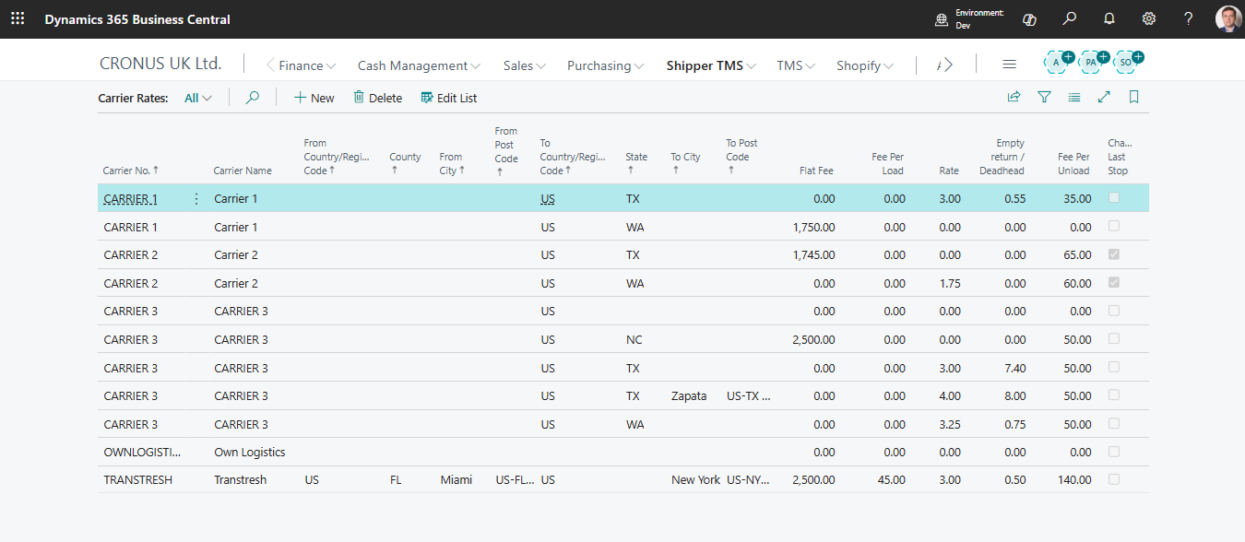
Task: Open the Tell me search
Action: [x=1069, y=18]
